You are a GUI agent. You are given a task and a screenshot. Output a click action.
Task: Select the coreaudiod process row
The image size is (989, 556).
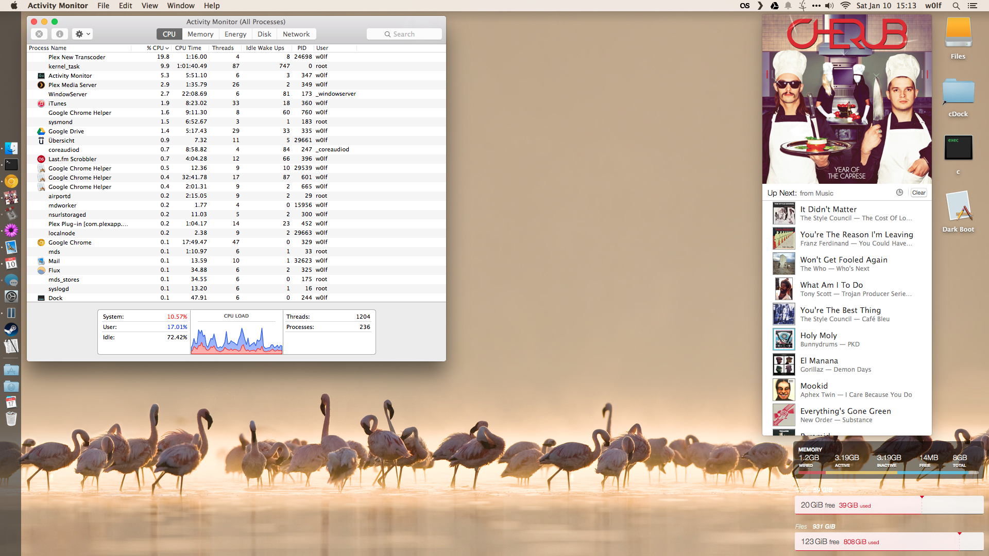click(236, 150)
